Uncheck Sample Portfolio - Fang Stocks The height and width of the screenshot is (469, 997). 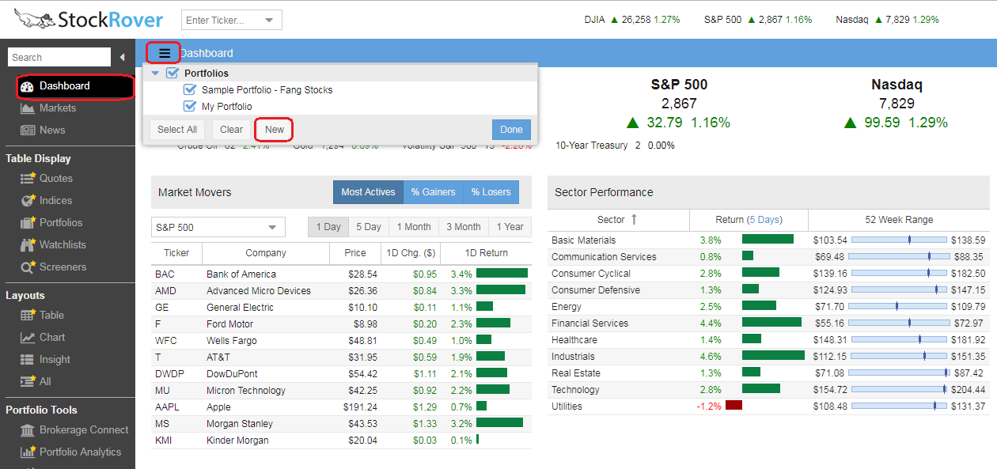point(189,90)
